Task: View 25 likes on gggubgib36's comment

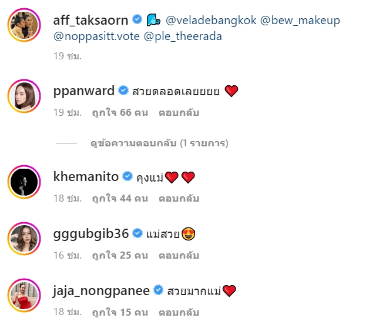Action: (120, 255)
